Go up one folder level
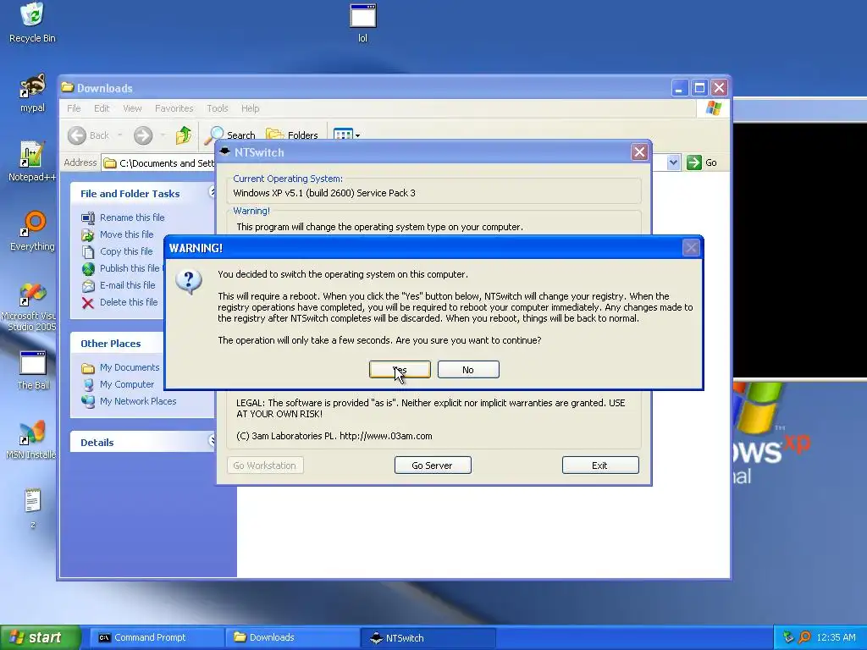Screen dimensions: 867x650 point(184,135)
